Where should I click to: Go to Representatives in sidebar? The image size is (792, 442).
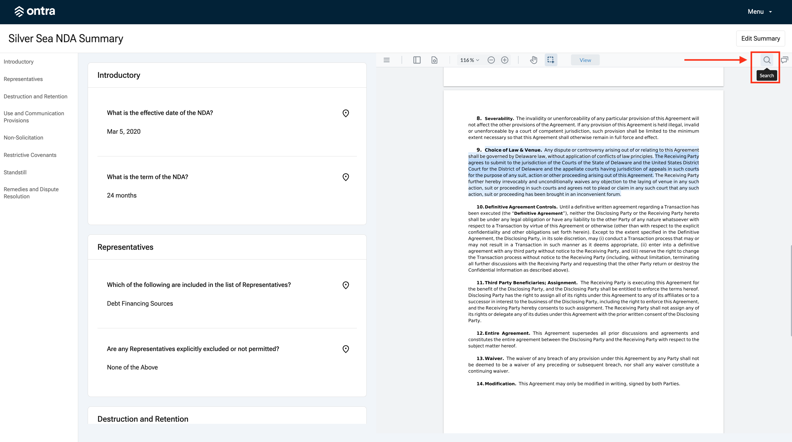point(23,79)
